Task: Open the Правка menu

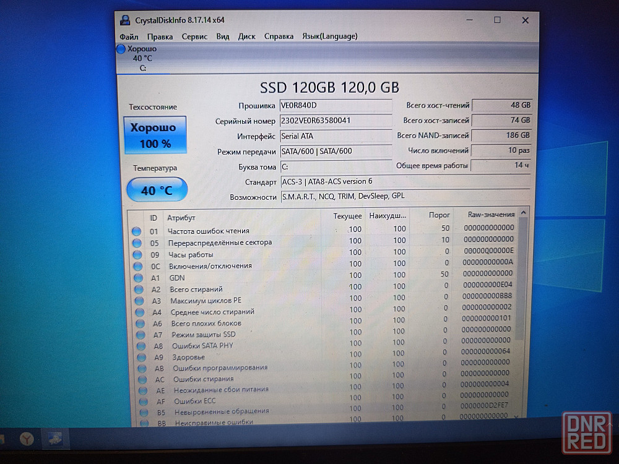Action: (160, 37)
